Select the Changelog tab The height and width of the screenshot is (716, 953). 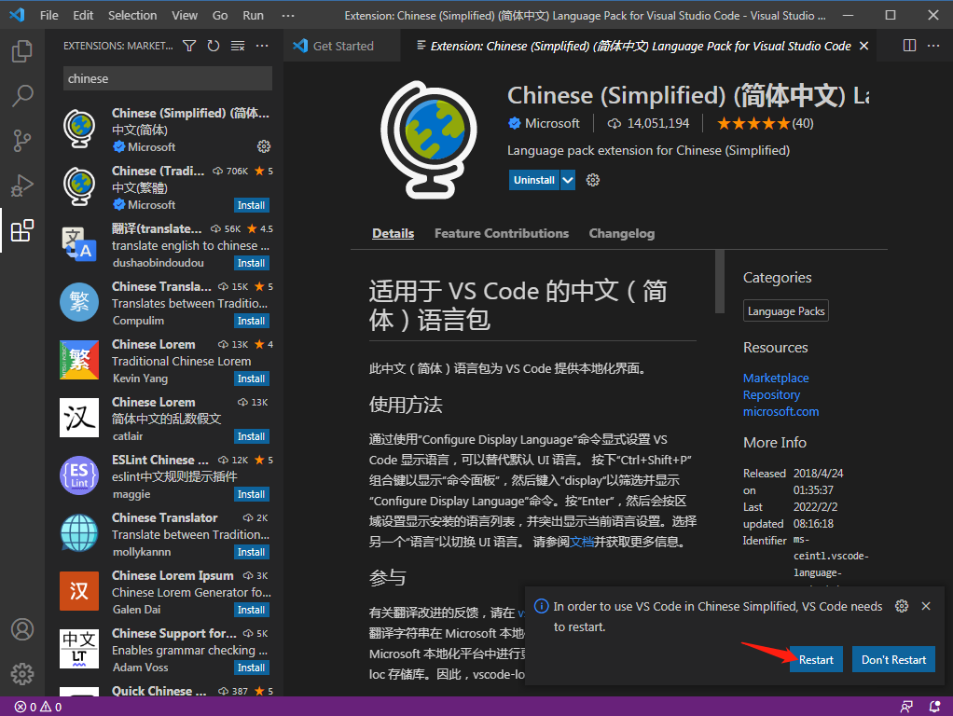tap(622, 233)
